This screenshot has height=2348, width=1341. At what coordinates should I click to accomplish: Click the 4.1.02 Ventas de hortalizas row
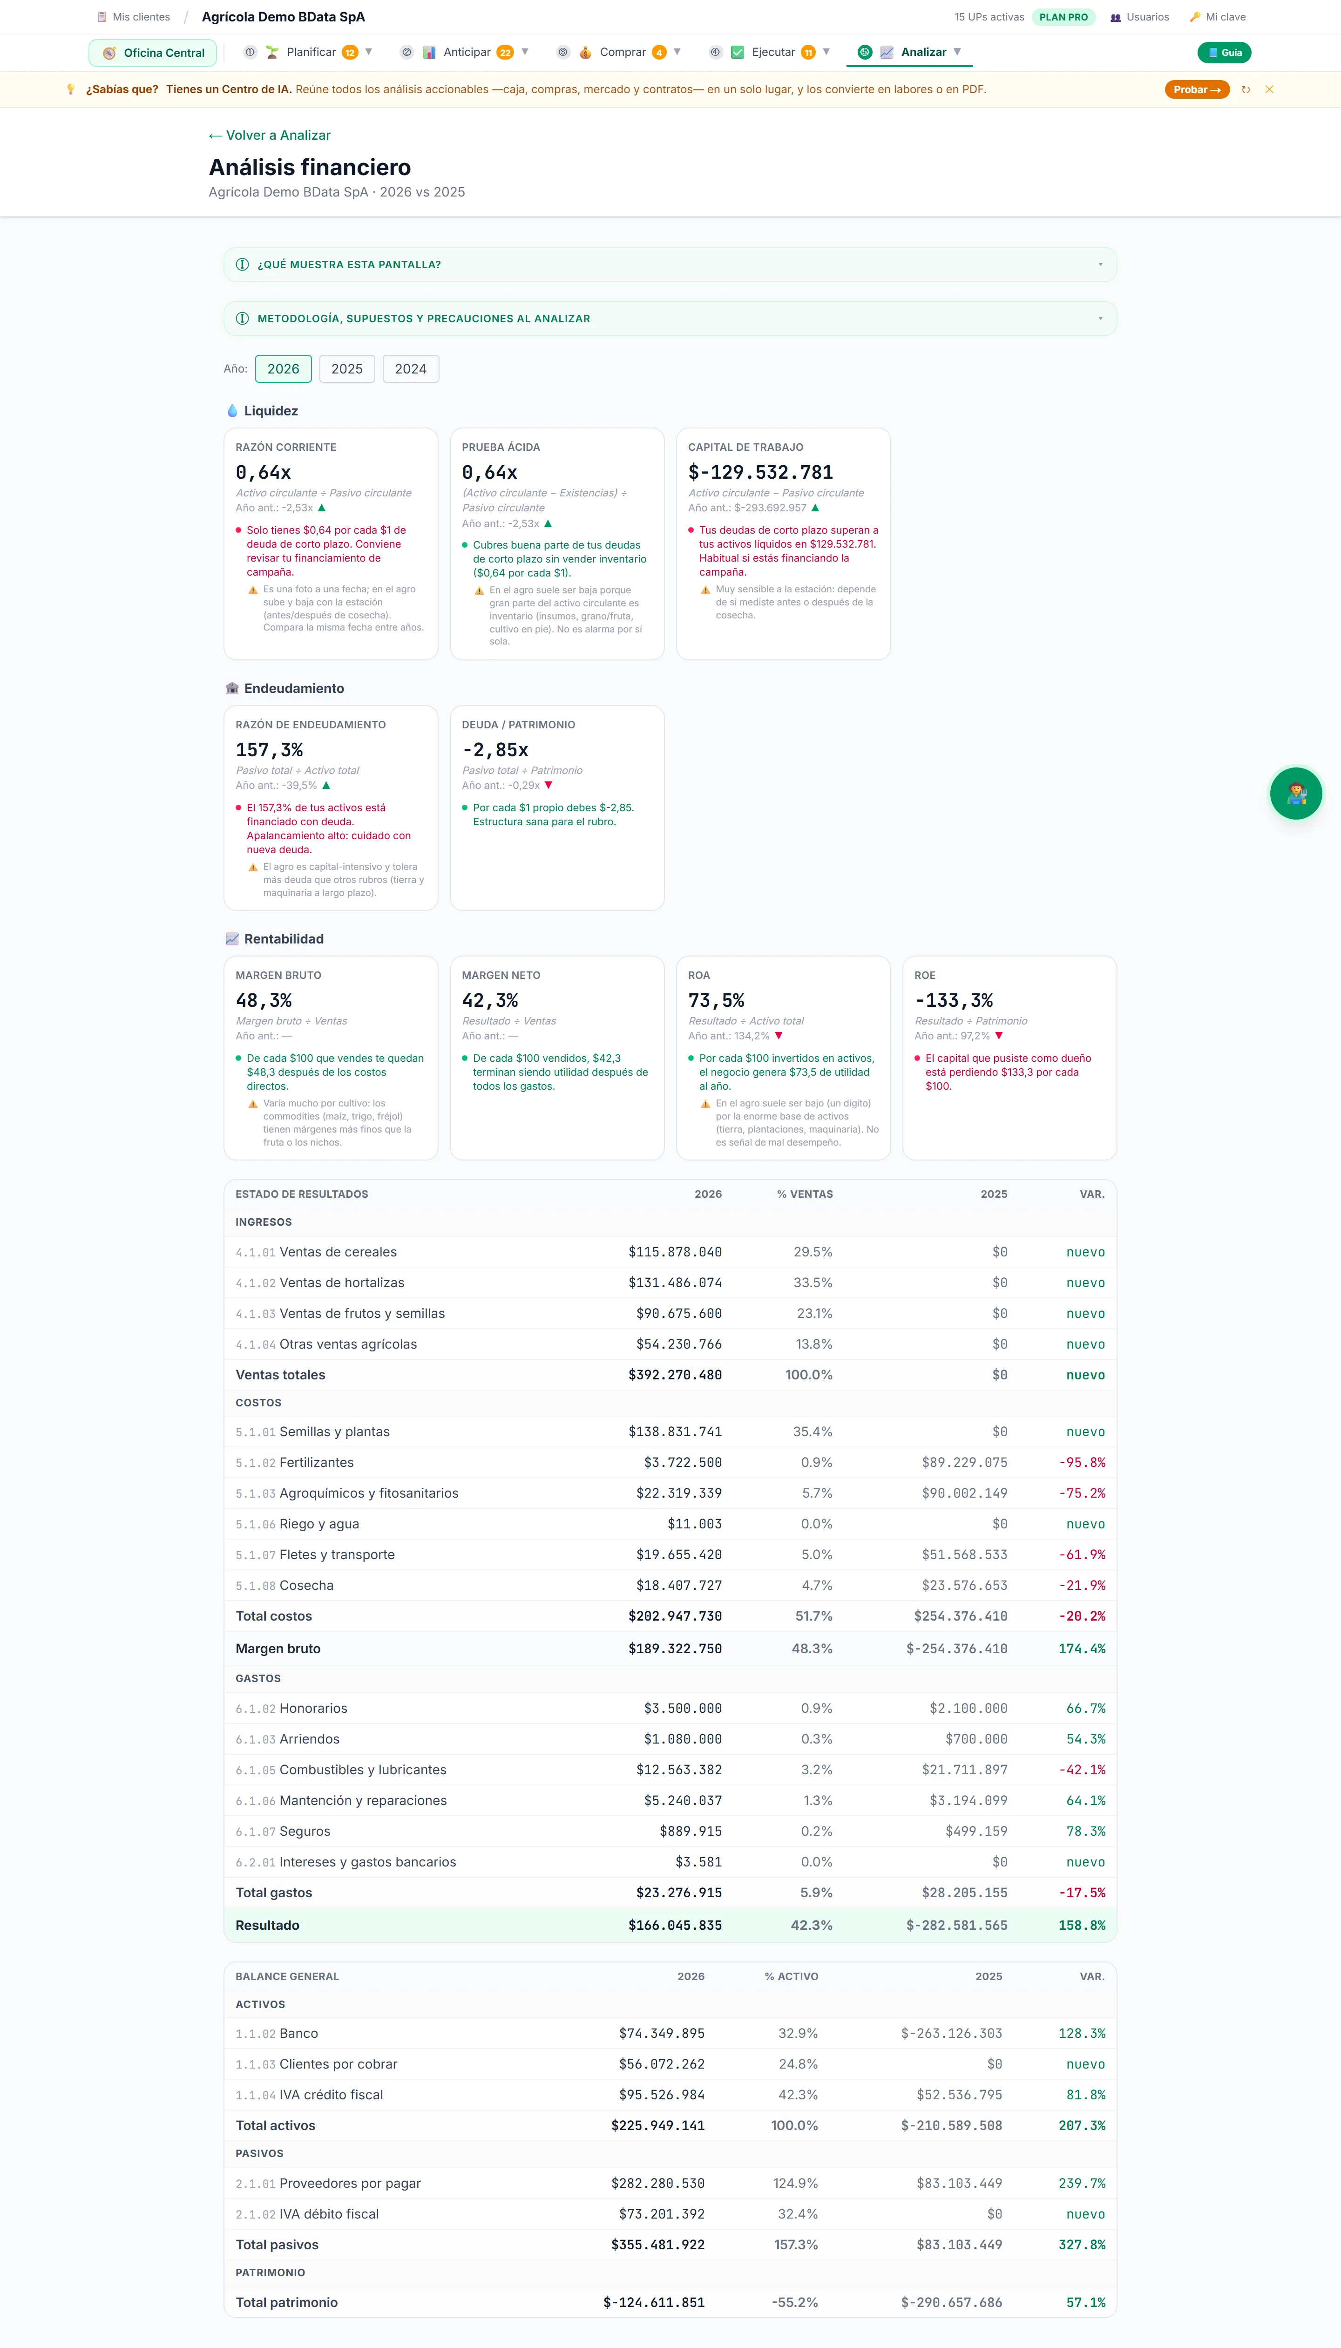click(670, 1283)
